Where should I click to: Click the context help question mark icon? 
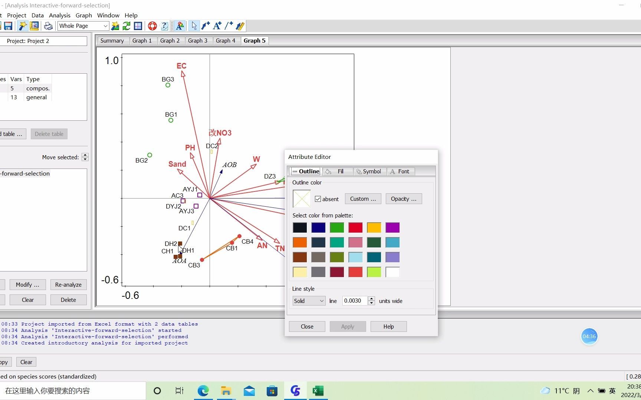164,26
